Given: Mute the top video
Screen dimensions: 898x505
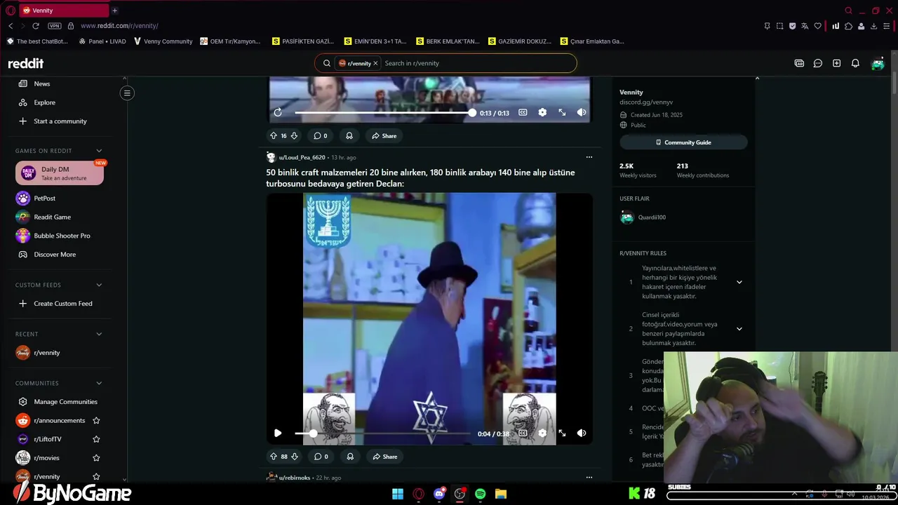Looking at the screenshot, I should pyautogui.click(x=582, y=112).
